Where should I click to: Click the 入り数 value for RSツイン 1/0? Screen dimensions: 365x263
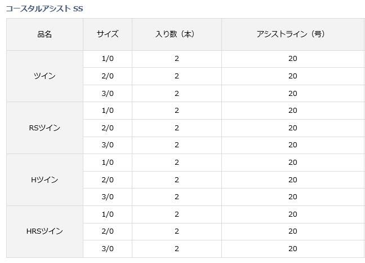coord(176,111)
